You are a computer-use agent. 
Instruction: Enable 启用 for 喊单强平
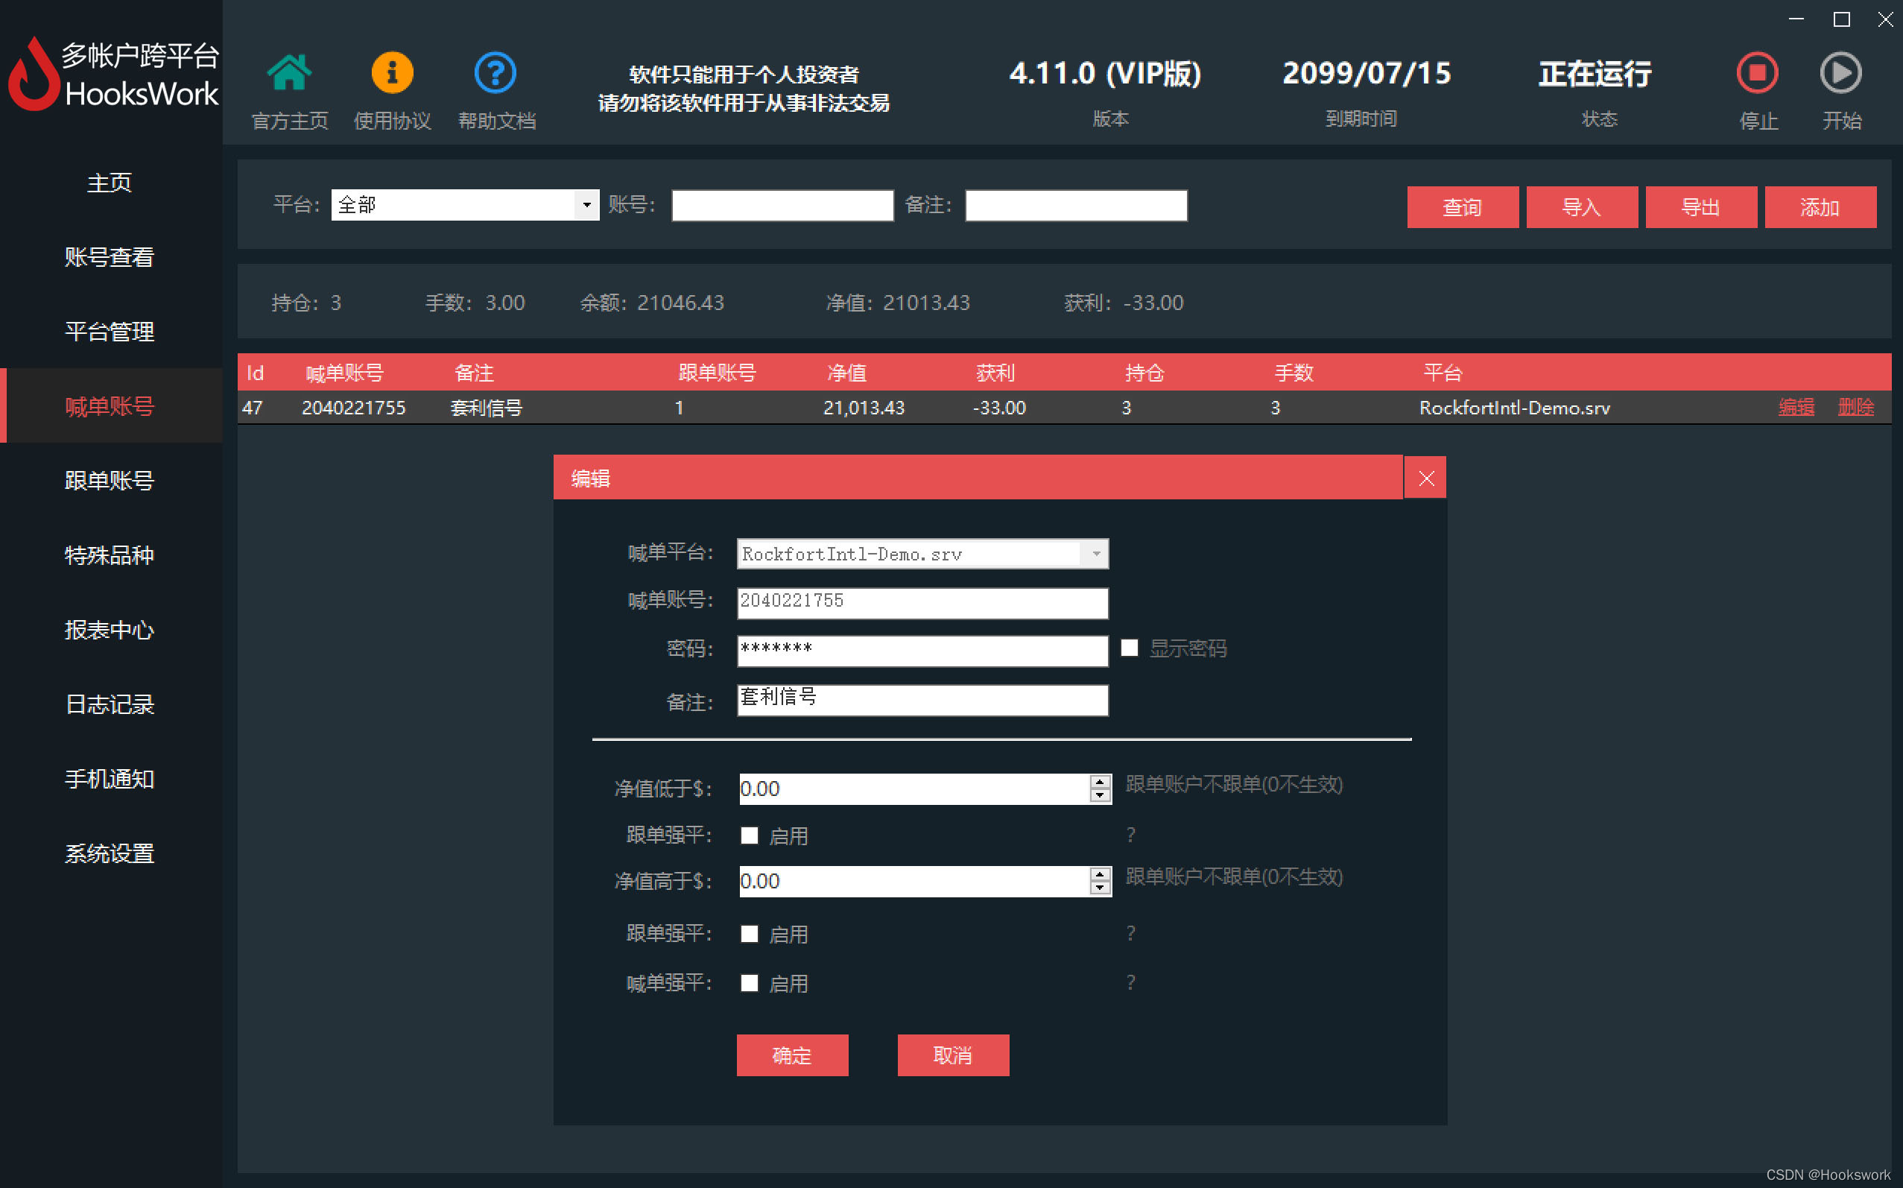[749, 983]
